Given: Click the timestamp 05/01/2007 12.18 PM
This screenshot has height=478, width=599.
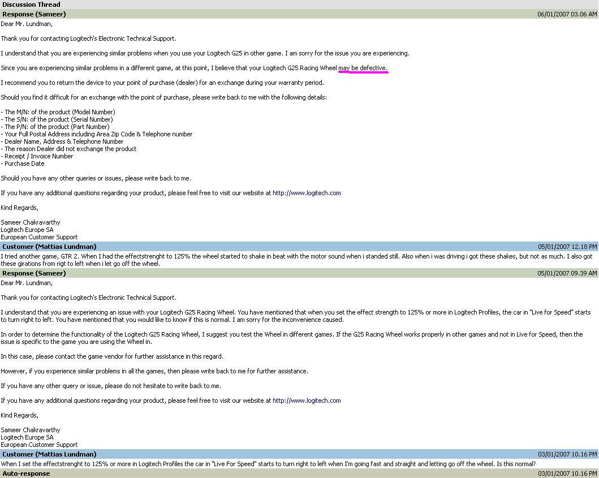Looking at the screenshot, I should (x=567, y=247).
